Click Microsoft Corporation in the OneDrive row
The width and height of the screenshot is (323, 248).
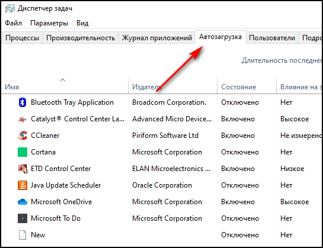(167, 202)
